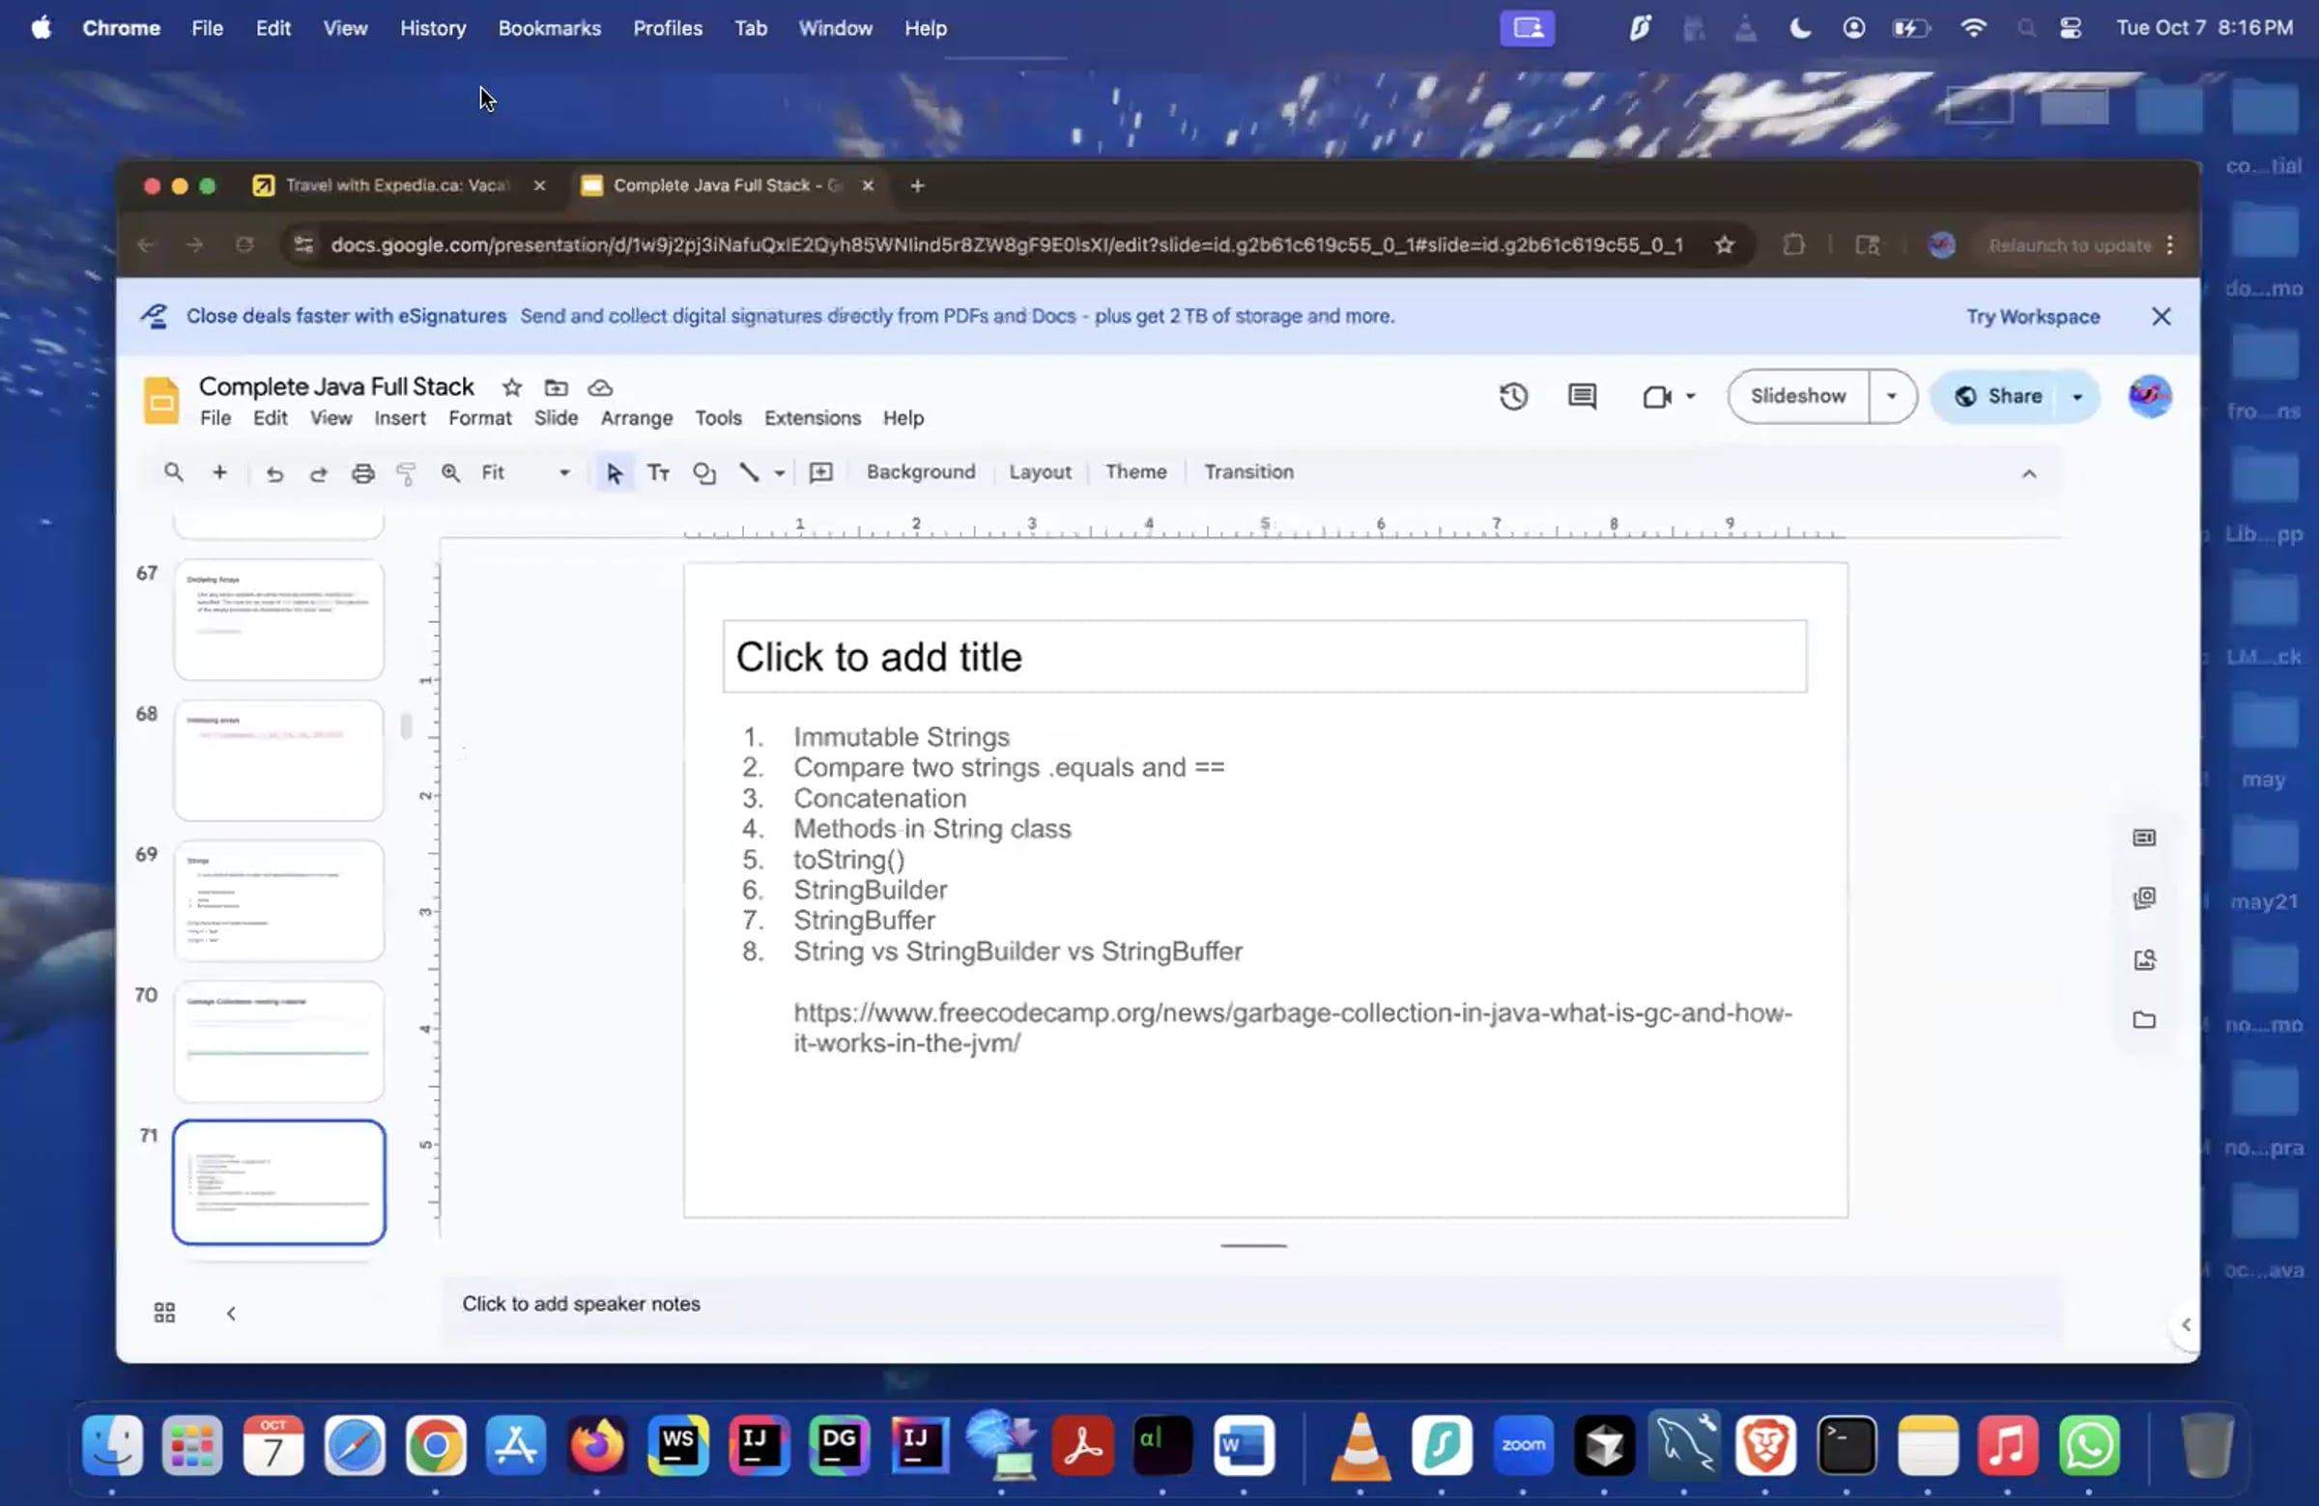The width and height of the screenshot is (2319, 1506).
Task: Open the Arrange menu
Action: 636,418
